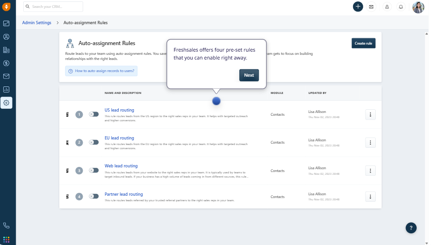The height and width of the screenshot is (245, 431).
Task: Click the quick add plus icon
Action: pyautogui.click(x=358, y=7)
